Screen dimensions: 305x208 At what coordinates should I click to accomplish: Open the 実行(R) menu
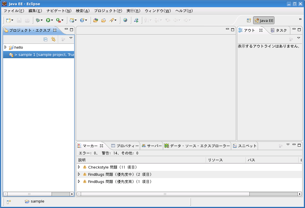coord(133,11)
